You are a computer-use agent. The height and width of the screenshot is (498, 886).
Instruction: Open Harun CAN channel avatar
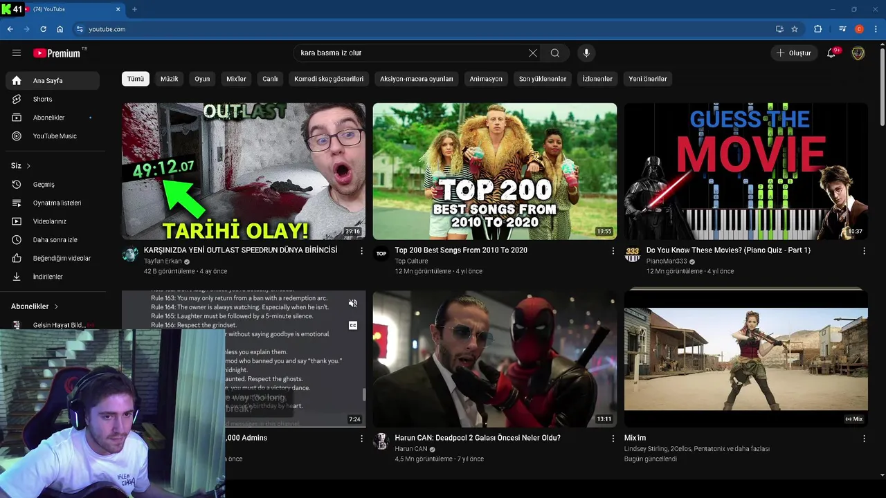381,441
